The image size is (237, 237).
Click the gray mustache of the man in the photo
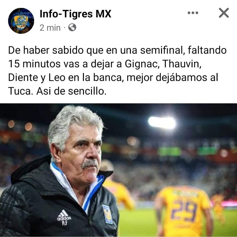coord(89,164)
